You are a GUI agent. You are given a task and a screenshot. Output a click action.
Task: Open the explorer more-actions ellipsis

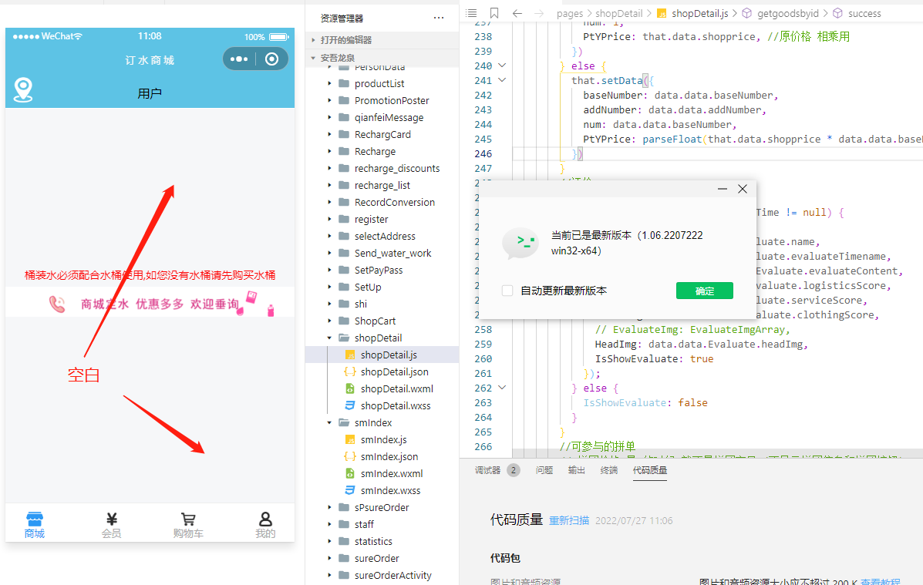pos(439,18)
